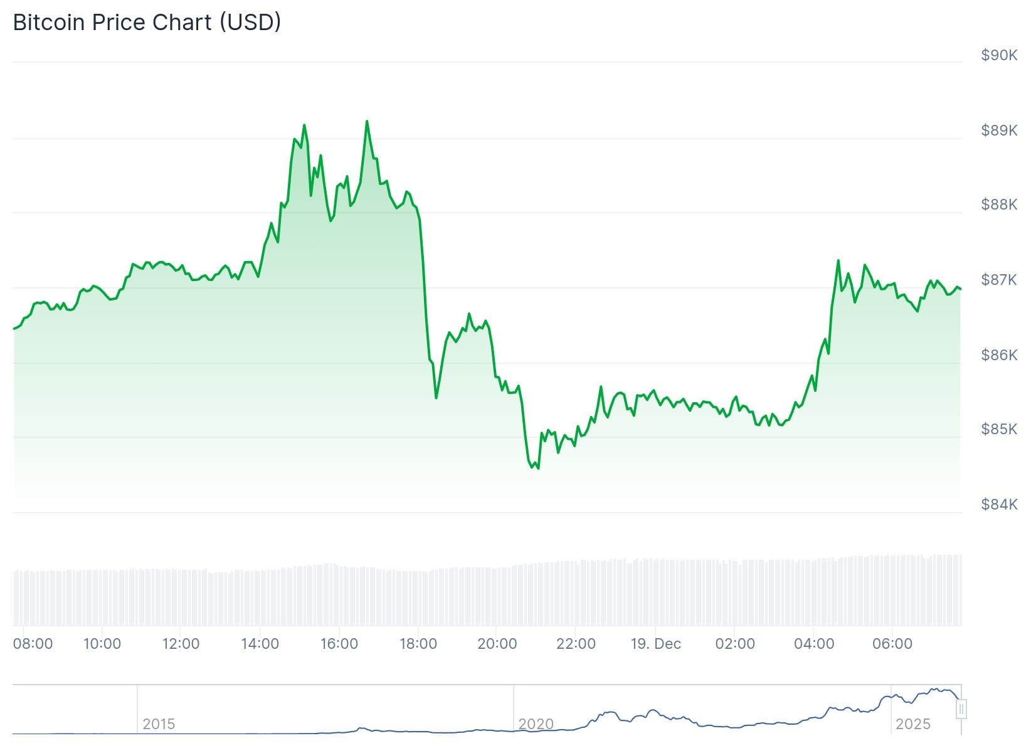Image resolution: width=1031 pixels, height=753 pixels.
Task: Select the 12:00 time axis label
Action: [181, 644]
